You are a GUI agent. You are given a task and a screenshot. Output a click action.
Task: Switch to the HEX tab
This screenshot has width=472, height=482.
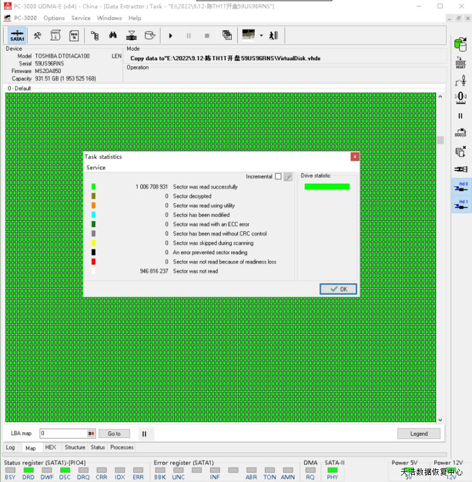point(51,448)
